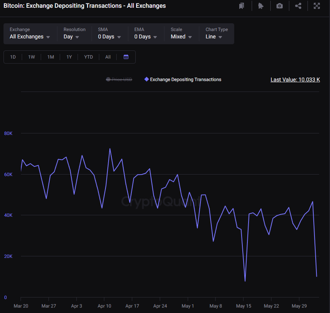This screenshot has width=330, height=313.
Task: Open the Chart Type dropdown set to Line
Action: [x=217, y=34]
